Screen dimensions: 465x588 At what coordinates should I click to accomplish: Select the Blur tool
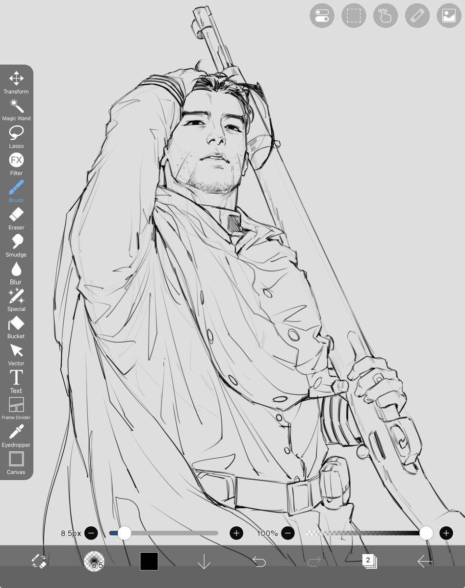[x=16, y=273]
